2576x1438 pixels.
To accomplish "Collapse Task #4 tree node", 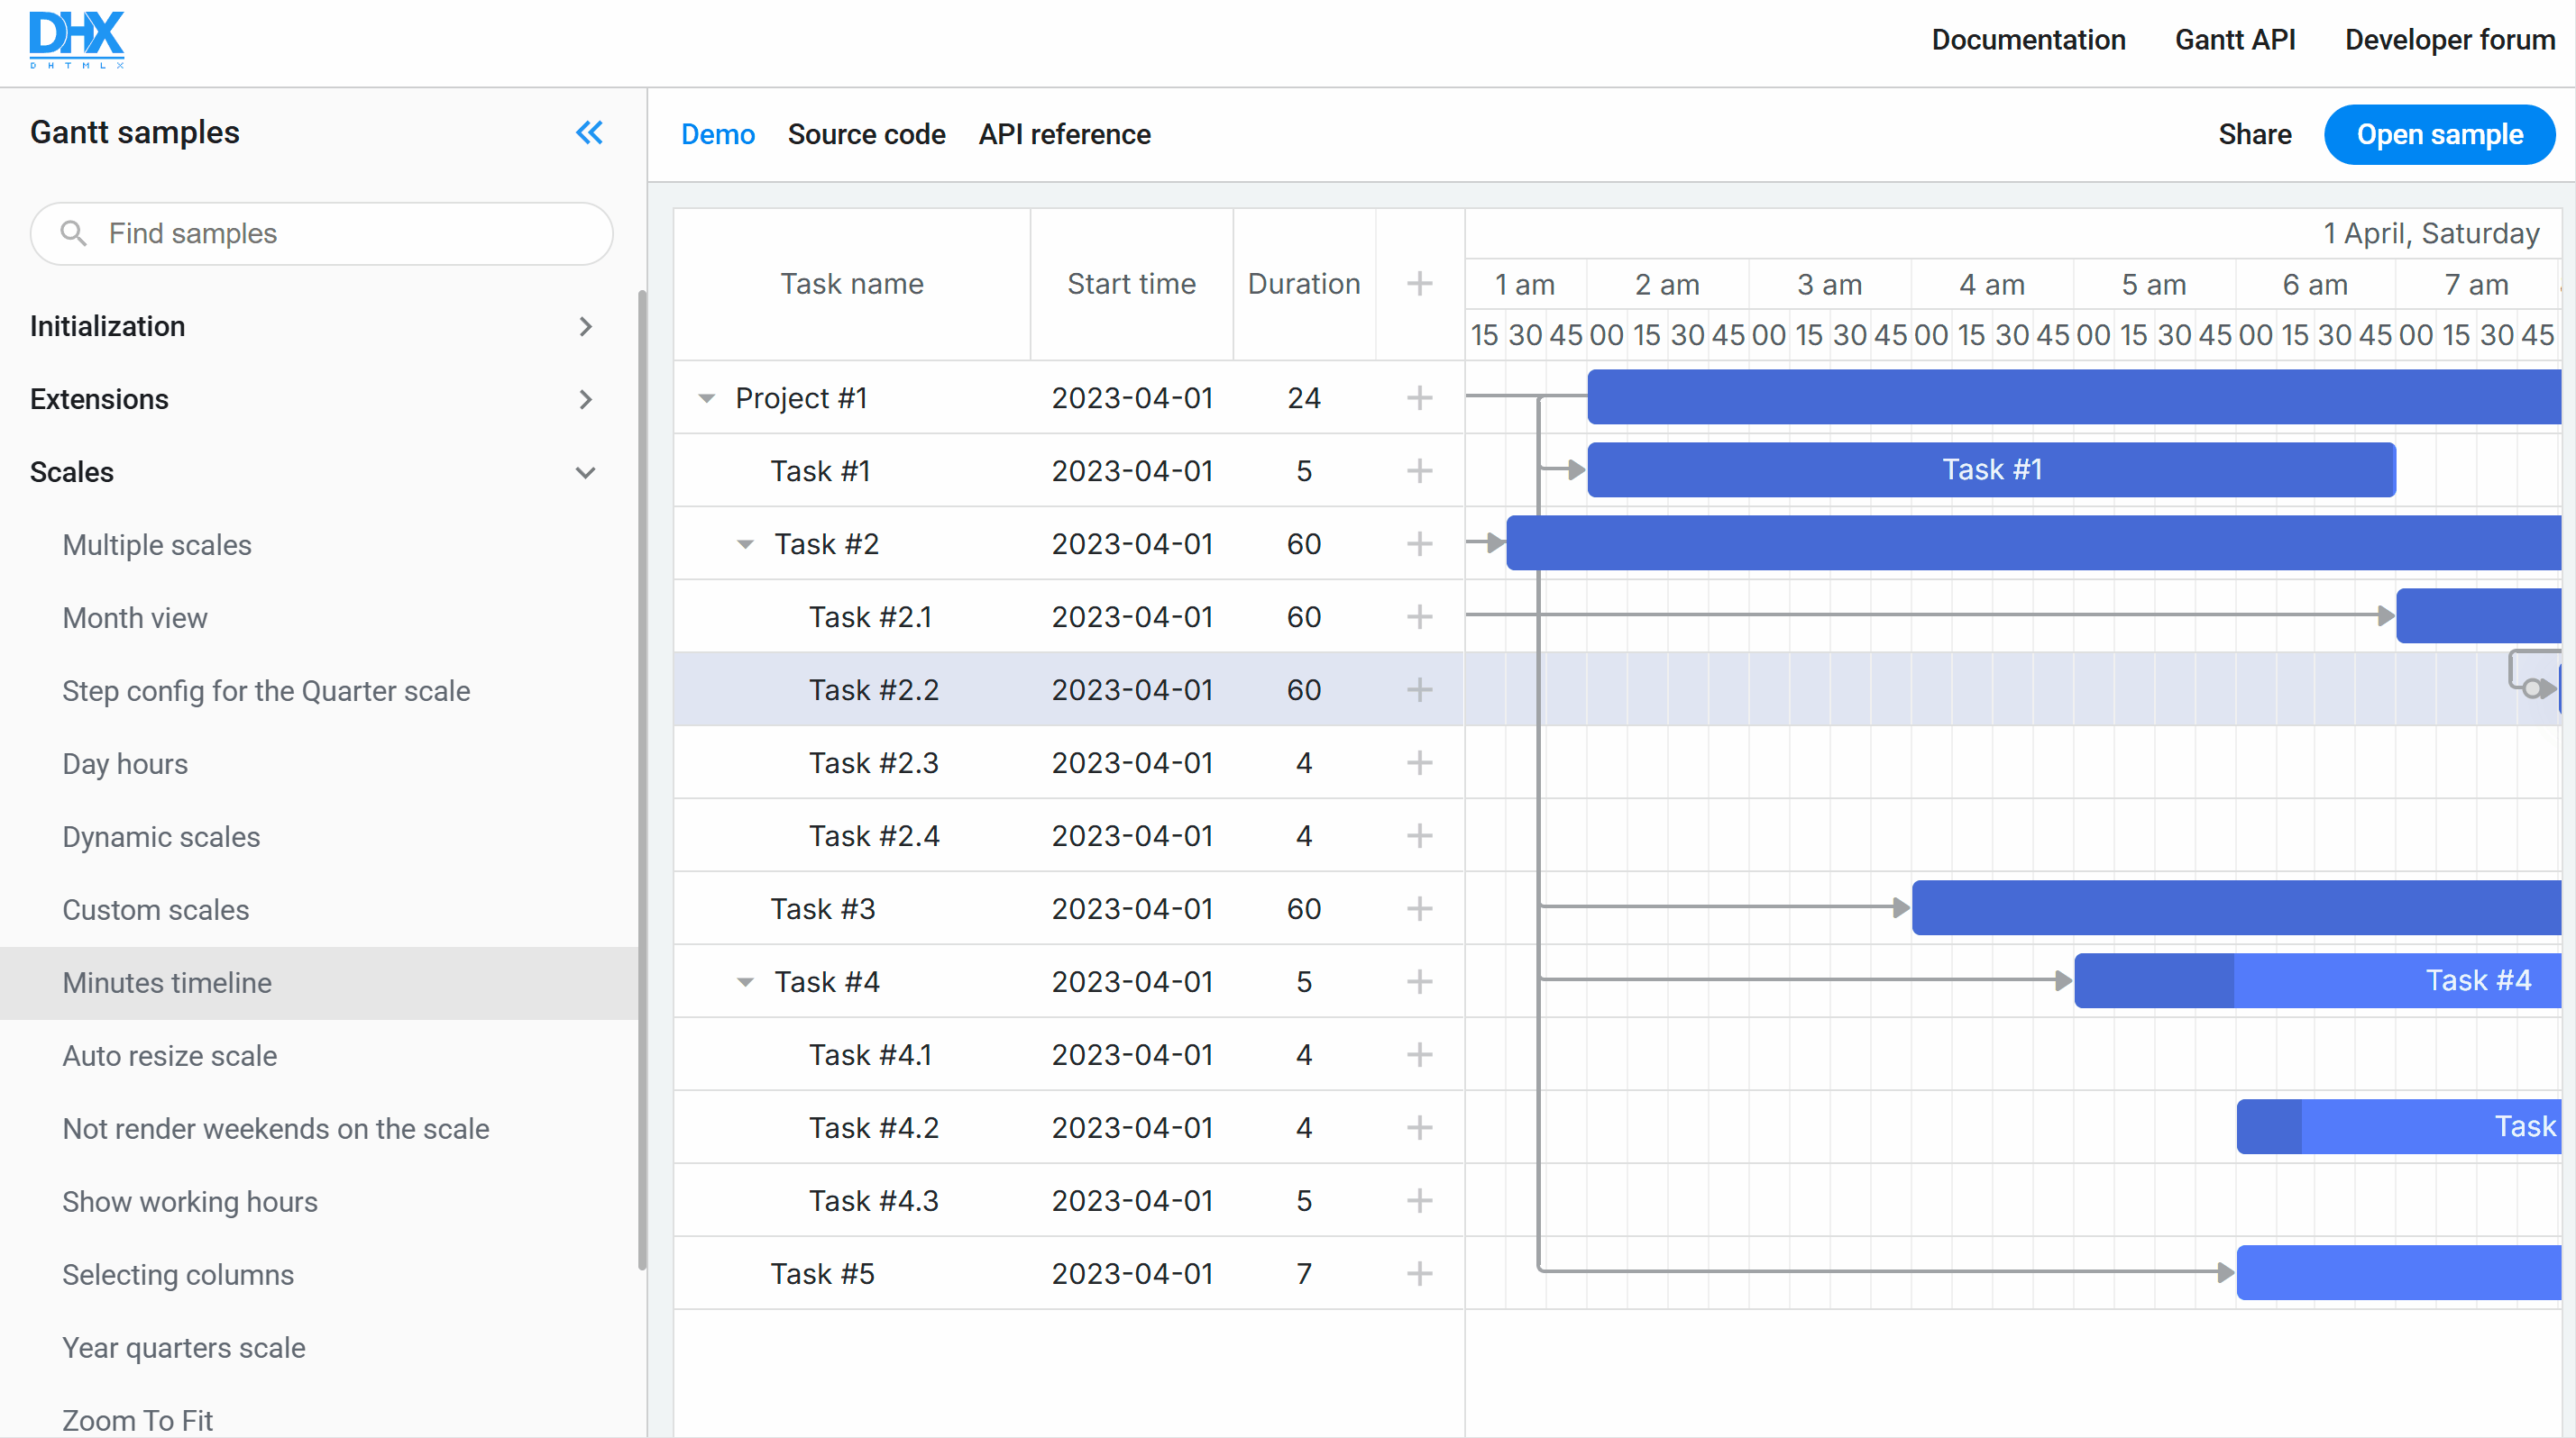I will point(745,982).
